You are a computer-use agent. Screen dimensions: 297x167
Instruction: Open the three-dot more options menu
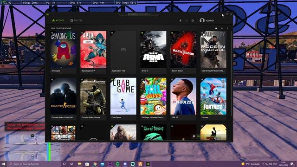227,28
